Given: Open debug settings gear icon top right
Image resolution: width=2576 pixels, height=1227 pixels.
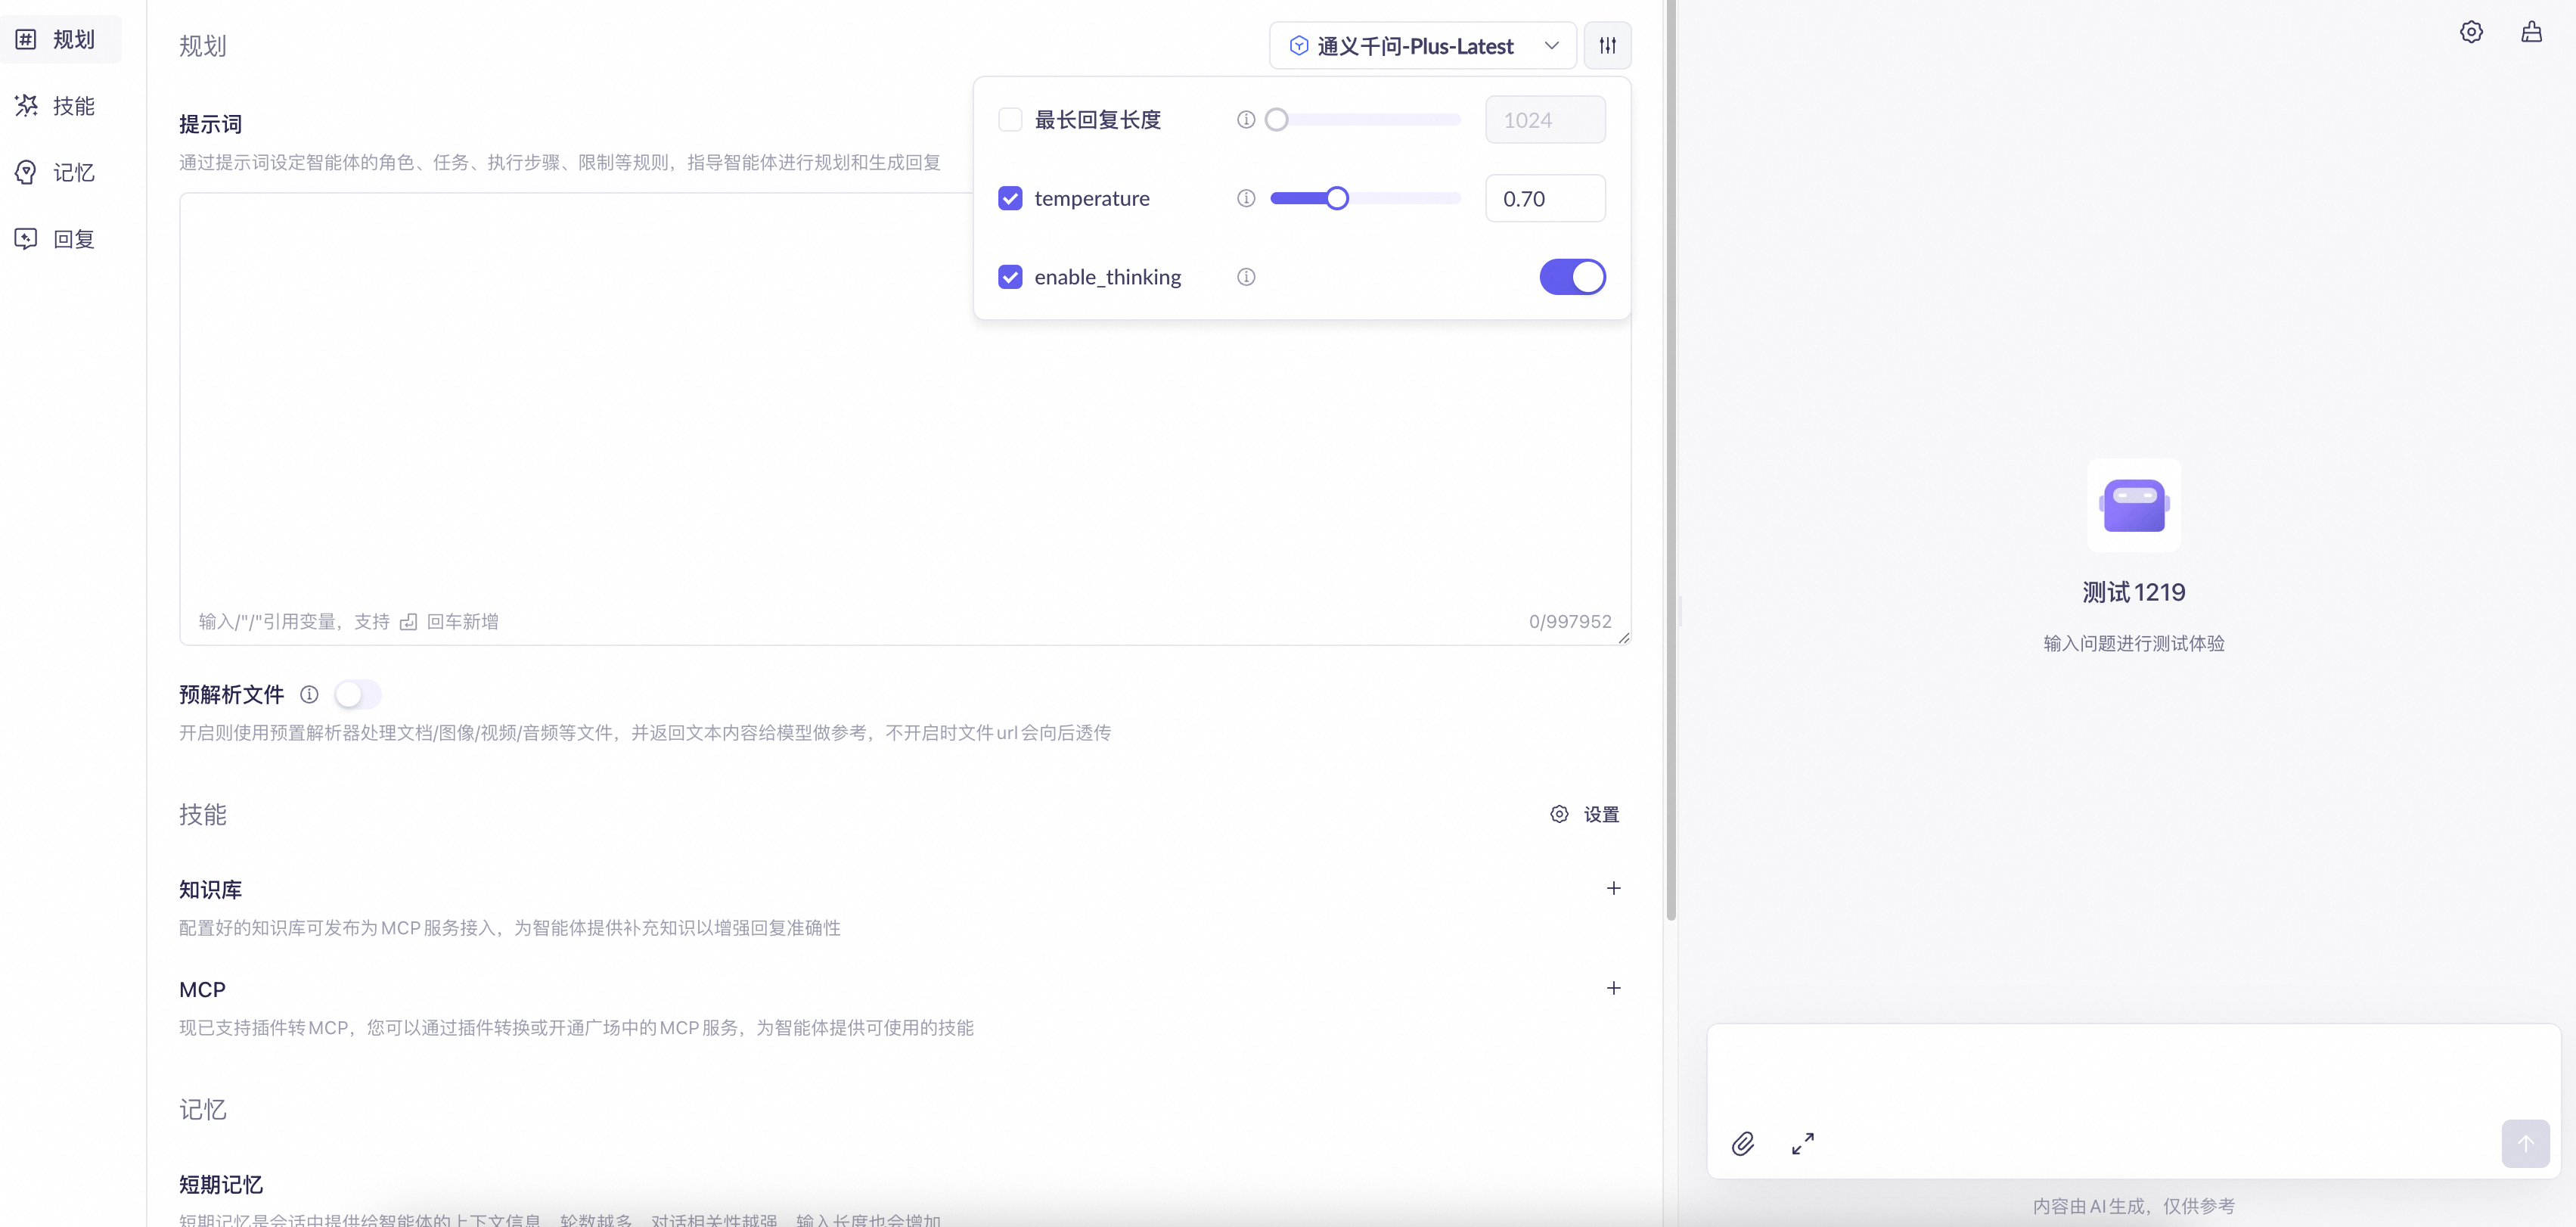Looking at the screenshot, I should click(x=2471, y=32).
